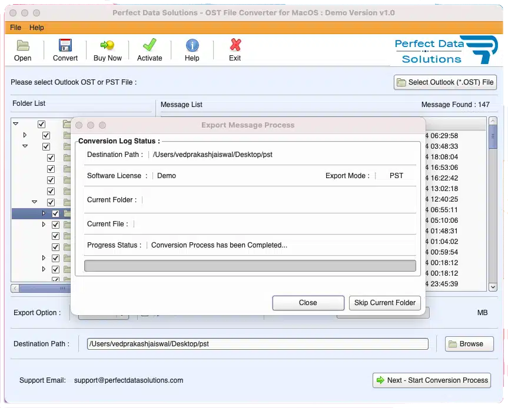Select the message row timed 06:55:11
Screen dimensions: 508x408
(x=456, y=210)
